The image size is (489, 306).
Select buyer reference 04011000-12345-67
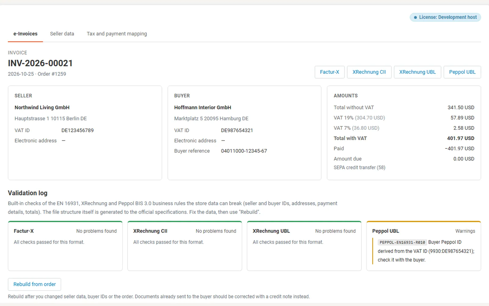pos(244,151)
